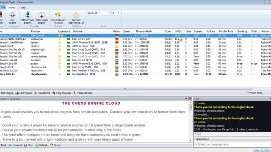Click UK flag in bold chessbasenick row

pos(117,74)
